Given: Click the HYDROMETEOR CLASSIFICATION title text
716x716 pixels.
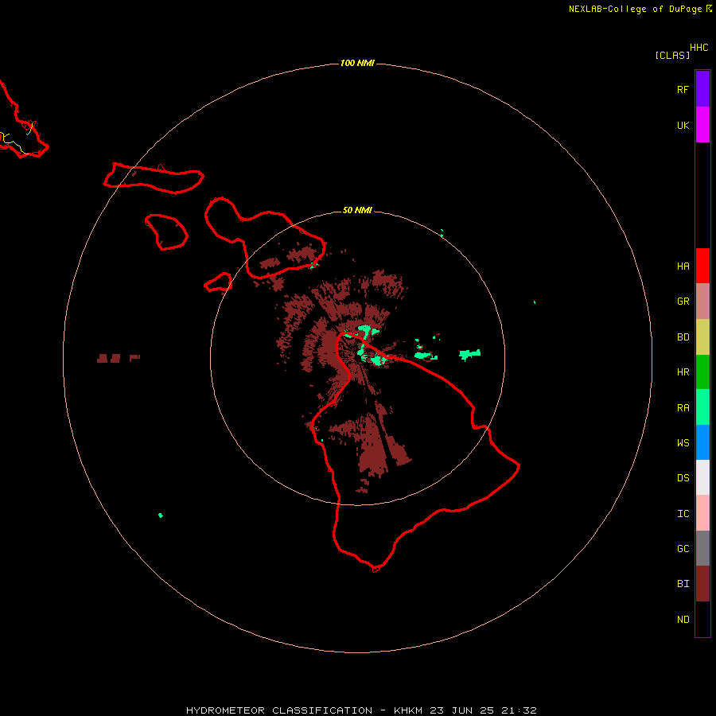Looking at the screenshot, I should coord(279,710).
